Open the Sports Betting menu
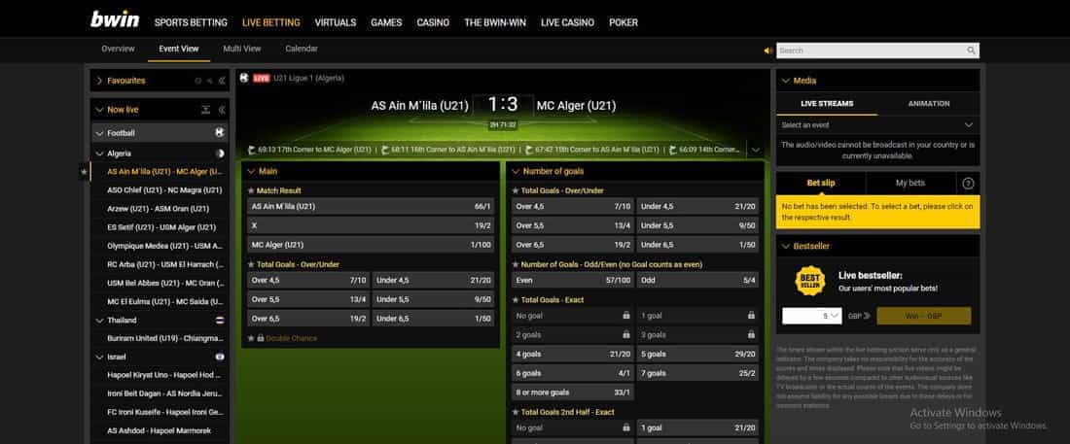 (x=191, y=22)
